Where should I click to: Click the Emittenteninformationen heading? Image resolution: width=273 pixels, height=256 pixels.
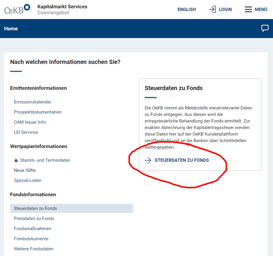[x=39, y=88]
